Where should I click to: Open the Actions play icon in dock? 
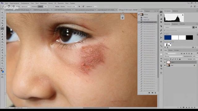point(161,15)
